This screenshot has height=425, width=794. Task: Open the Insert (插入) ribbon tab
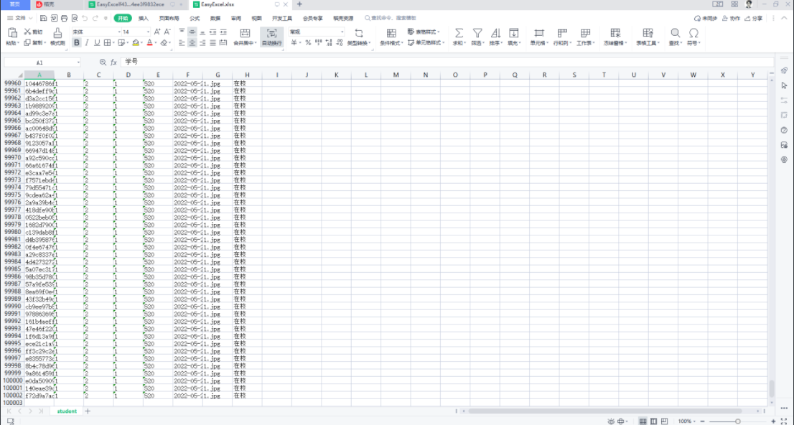144,18
